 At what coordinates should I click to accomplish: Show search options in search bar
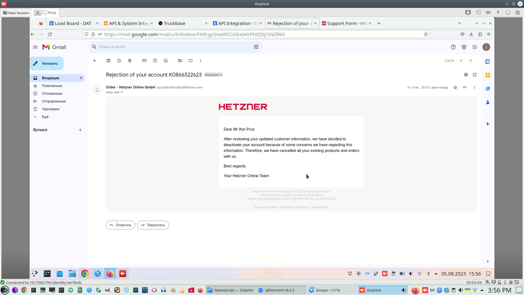coord(256,47)
